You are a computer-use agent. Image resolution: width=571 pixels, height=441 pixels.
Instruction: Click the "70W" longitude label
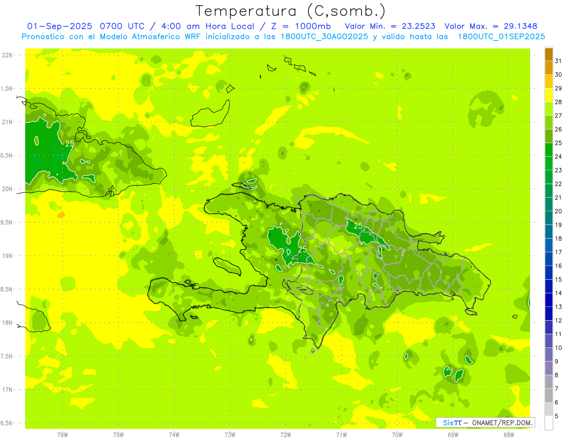397,435
